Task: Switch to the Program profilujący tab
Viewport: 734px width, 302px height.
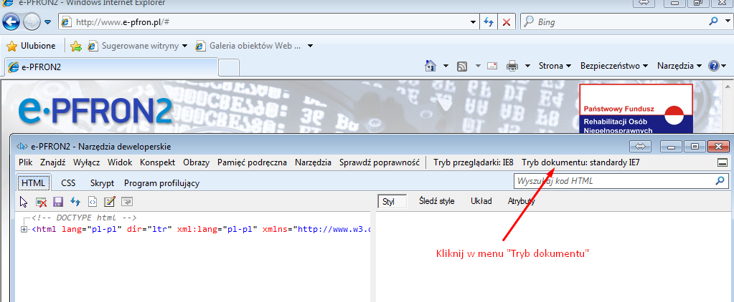Action: pyautogui.click(x=161, y=183)
